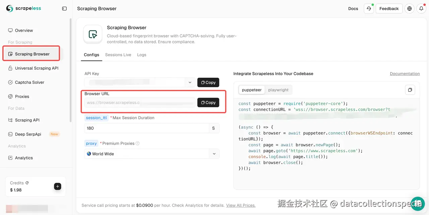This screenshot has width=429, height=215.
Task: Copy the code snippet icon
Action: (410, 90)
